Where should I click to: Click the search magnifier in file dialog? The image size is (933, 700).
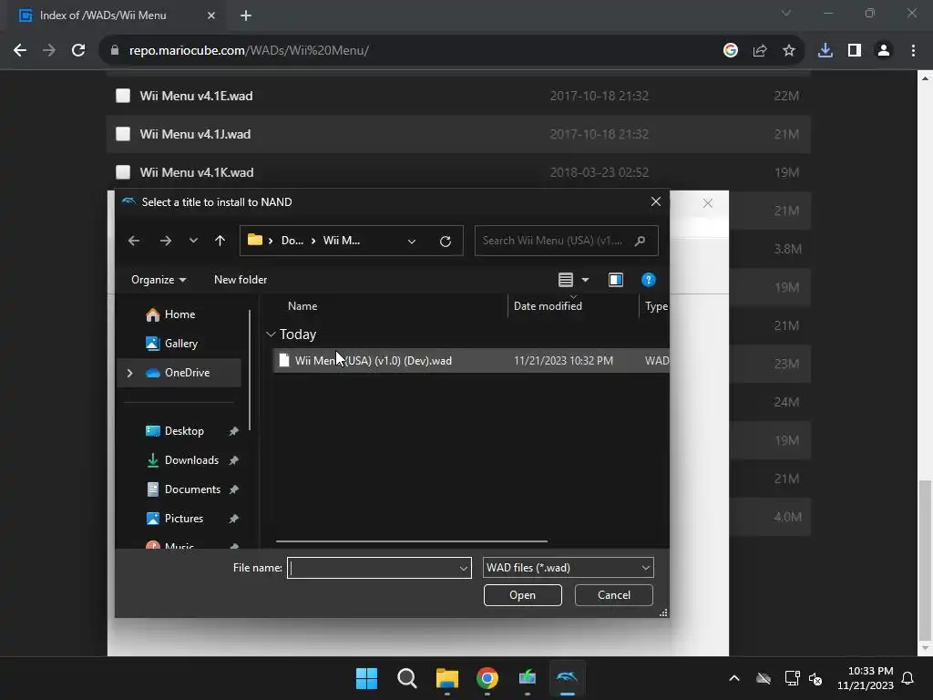tap(641, 241)
